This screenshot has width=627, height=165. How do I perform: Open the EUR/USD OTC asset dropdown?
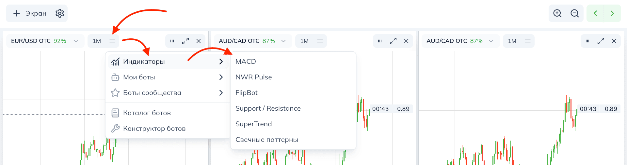click(45, 41)
